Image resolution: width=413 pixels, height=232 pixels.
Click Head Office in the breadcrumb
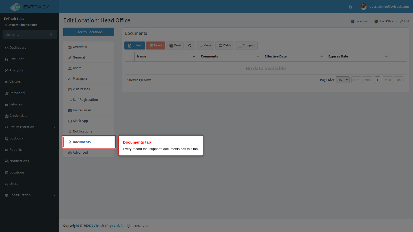[x=384, y=21]
